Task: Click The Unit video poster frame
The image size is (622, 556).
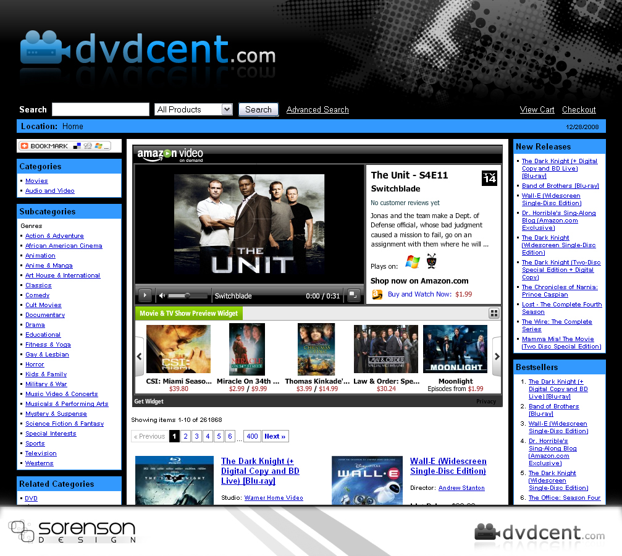Action: 249,224
